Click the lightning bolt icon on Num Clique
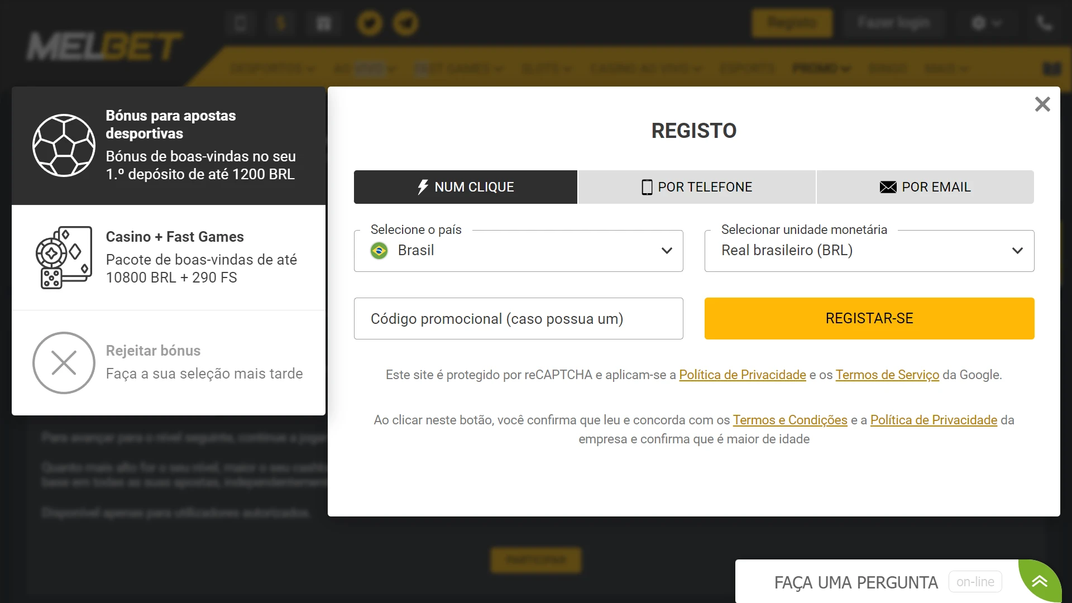The image size is (1072, 603). tap(423, 187)
